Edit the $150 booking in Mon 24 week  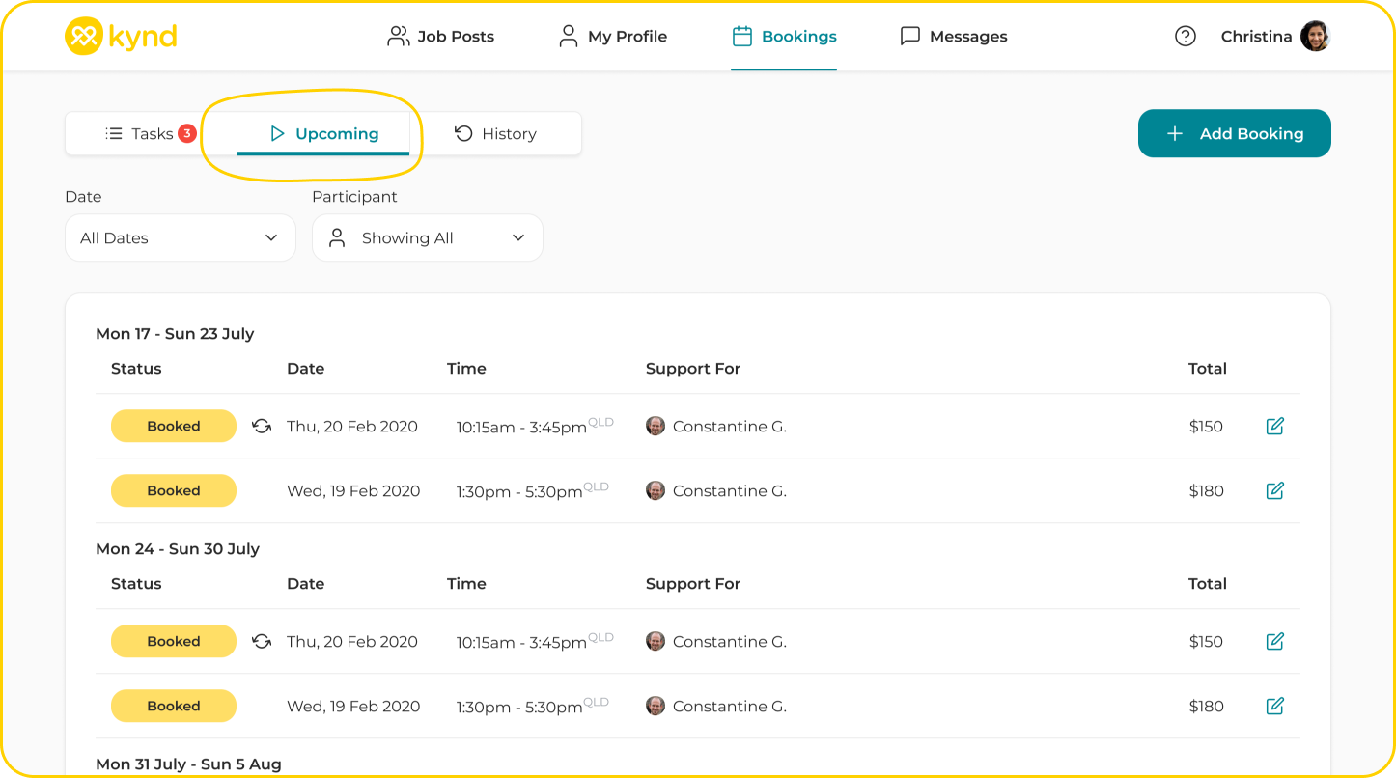pos(1274,641)
